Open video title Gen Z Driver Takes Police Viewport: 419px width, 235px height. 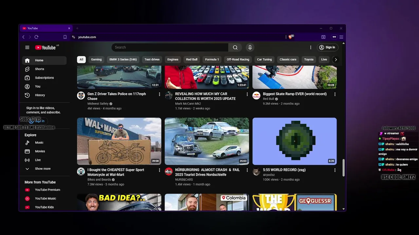[x=117, y=96]
